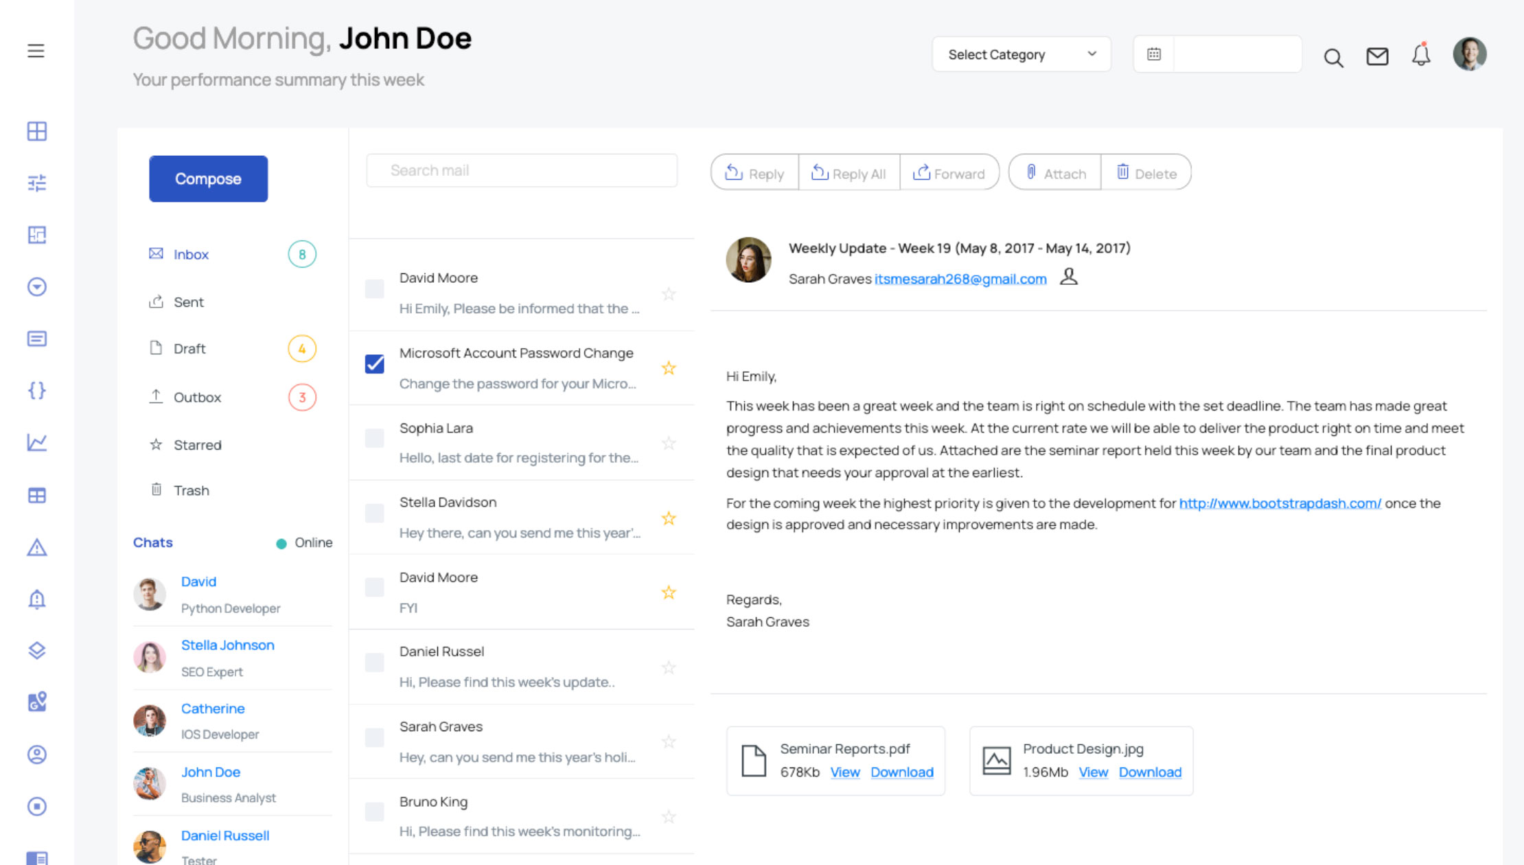Image resolution: width=1524 pixels, height=865 pixels.
Task: Download the Product Design.jpg attachment
Action: point(1151,772)
